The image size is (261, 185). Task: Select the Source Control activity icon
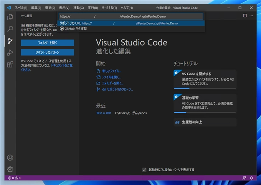point(10,41)
